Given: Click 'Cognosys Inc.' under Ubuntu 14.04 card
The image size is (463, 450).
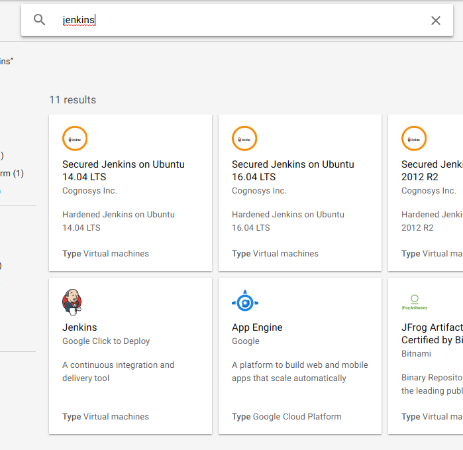Looking at the screenshot, I should click(x=89, y=191).
